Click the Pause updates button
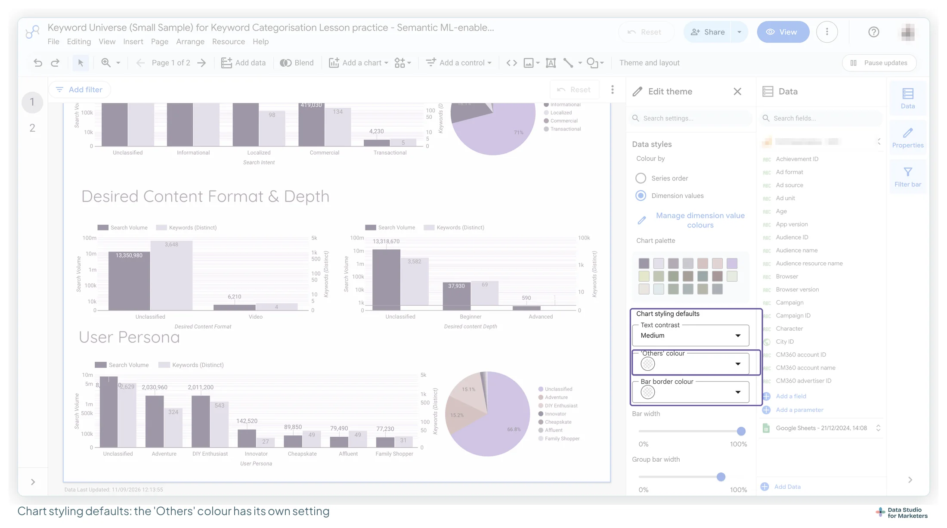 tap(879, 63)
